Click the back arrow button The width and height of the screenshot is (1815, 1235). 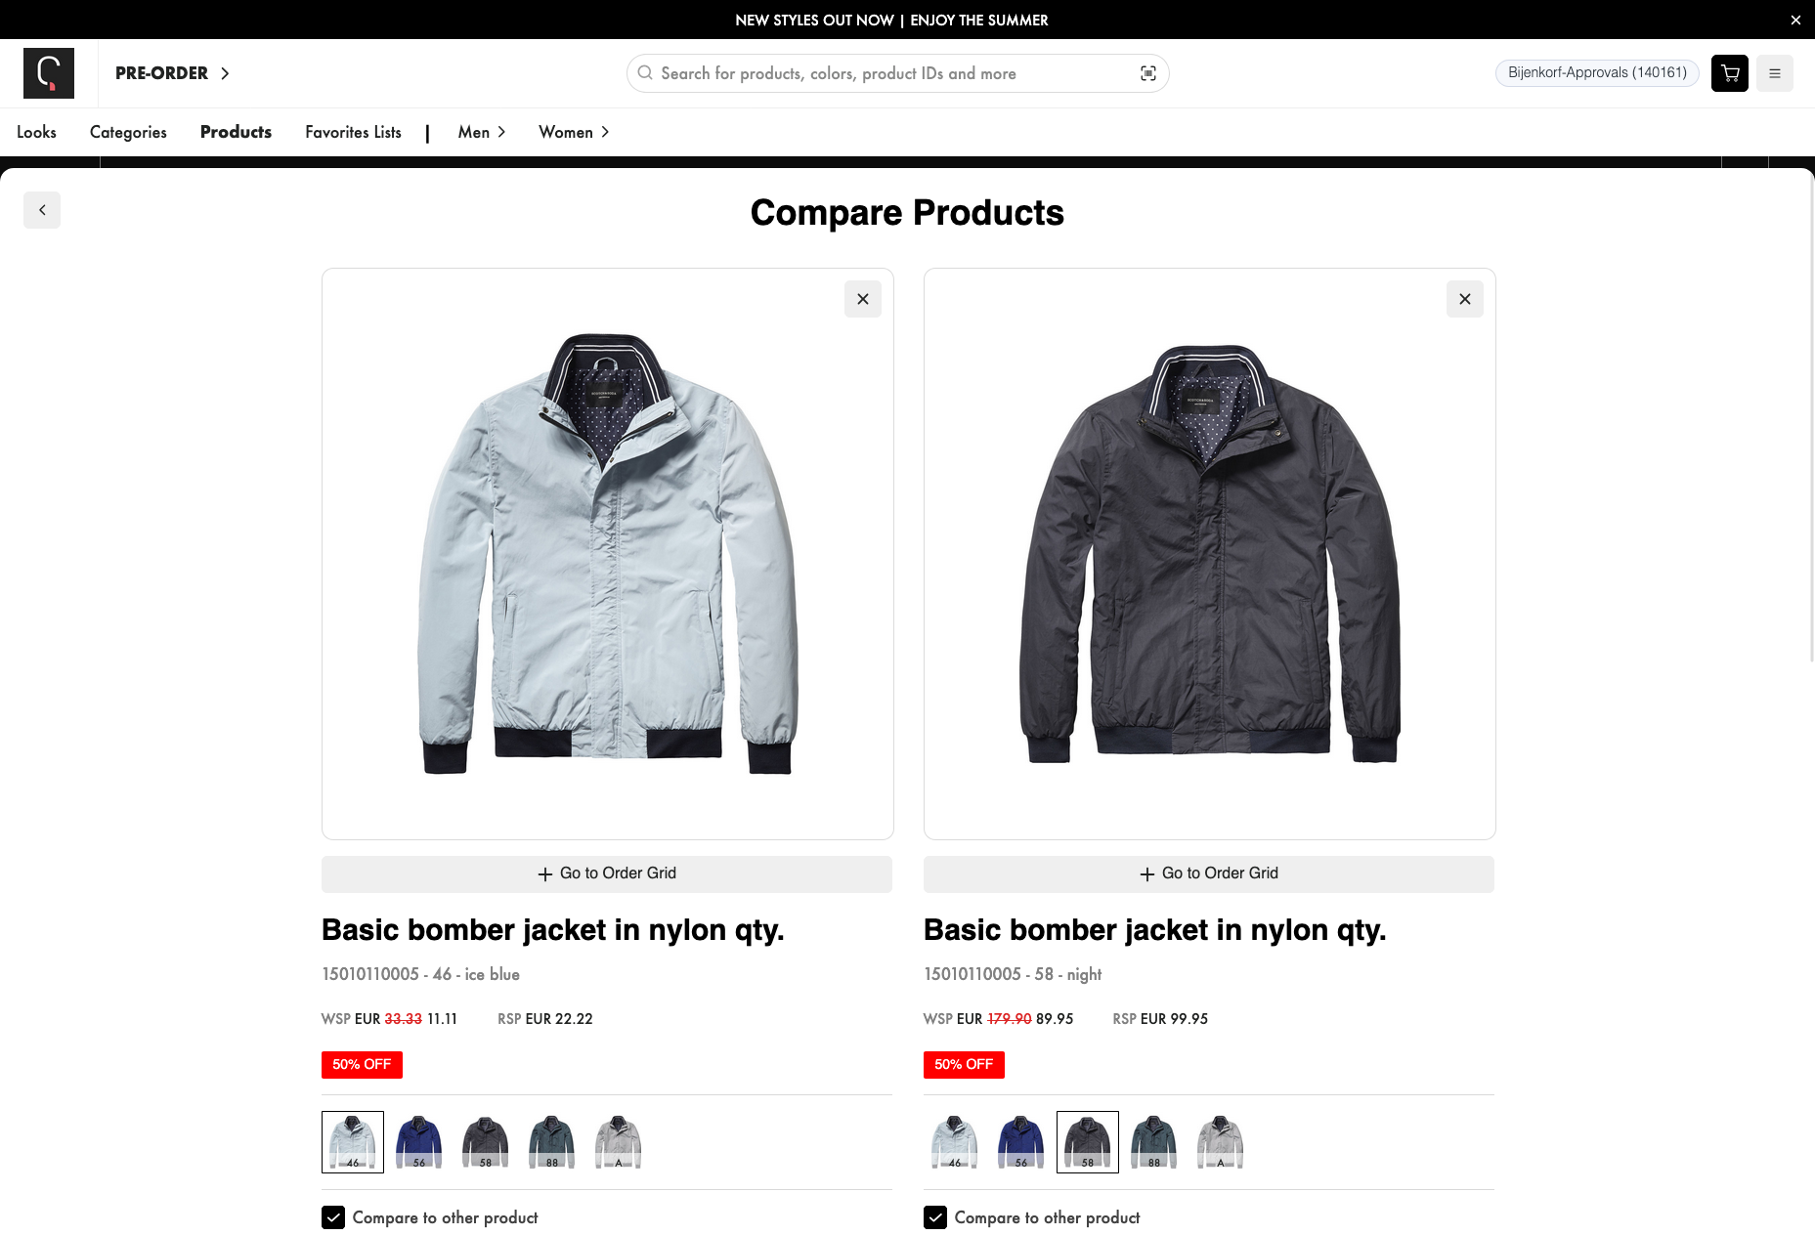pos(42,210)
